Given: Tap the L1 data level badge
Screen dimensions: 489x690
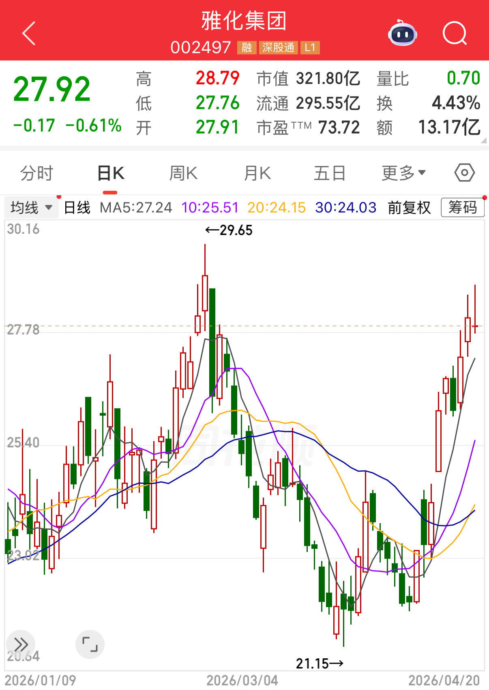Looking at the screenshot, I should [x=310, y=48].
